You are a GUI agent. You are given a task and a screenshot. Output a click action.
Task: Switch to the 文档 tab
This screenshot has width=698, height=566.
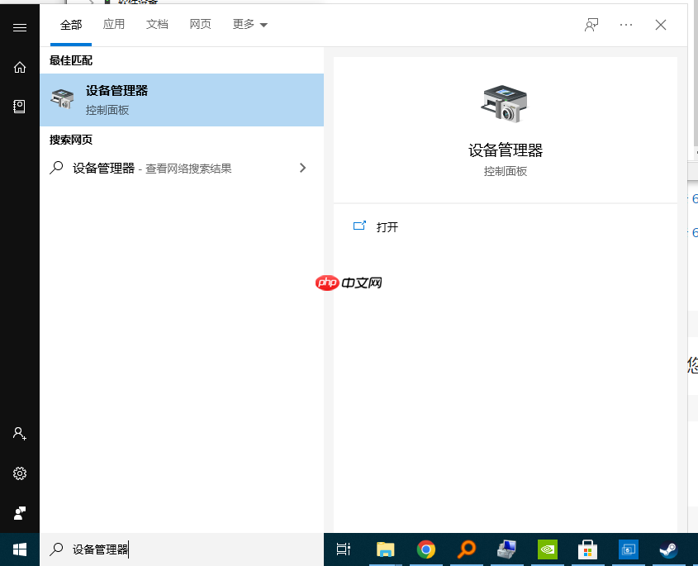pos(157,25)
